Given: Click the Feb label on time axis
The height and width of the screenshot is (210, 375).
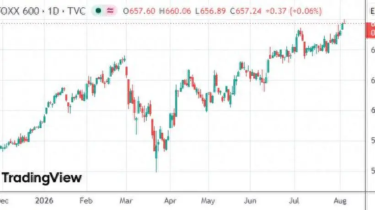Looking at the screenshot, I should 86,200.
